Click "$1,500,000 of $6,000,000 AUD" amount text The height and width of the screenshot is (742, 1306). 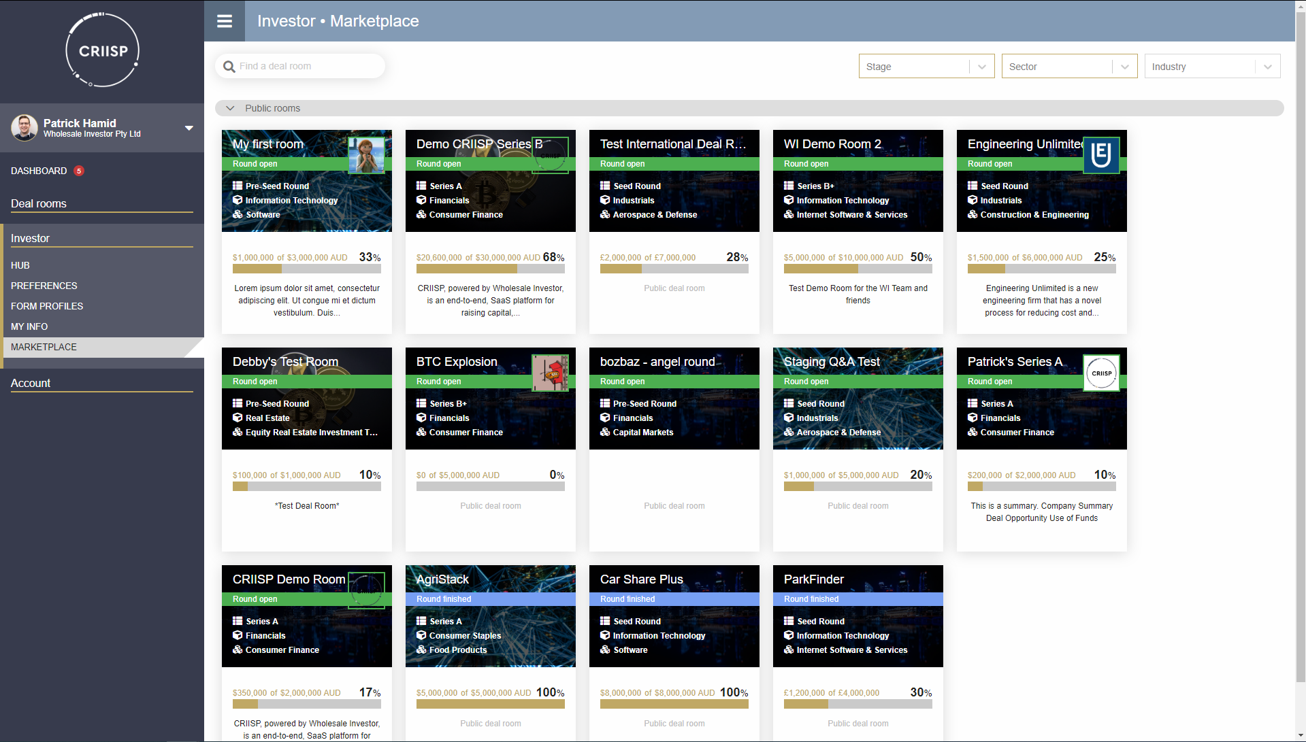(1025, 258)
